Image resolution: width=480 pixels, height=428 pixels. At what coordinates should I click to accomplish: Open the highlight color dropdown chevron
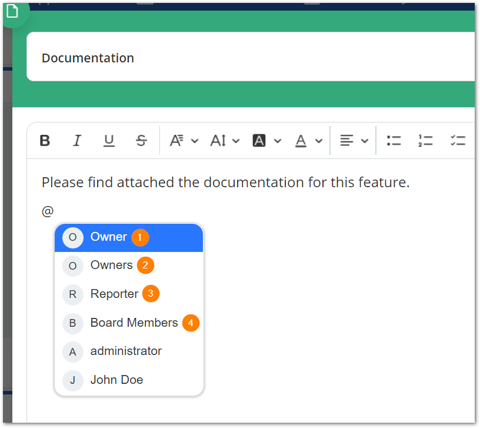tap(278, 140)
